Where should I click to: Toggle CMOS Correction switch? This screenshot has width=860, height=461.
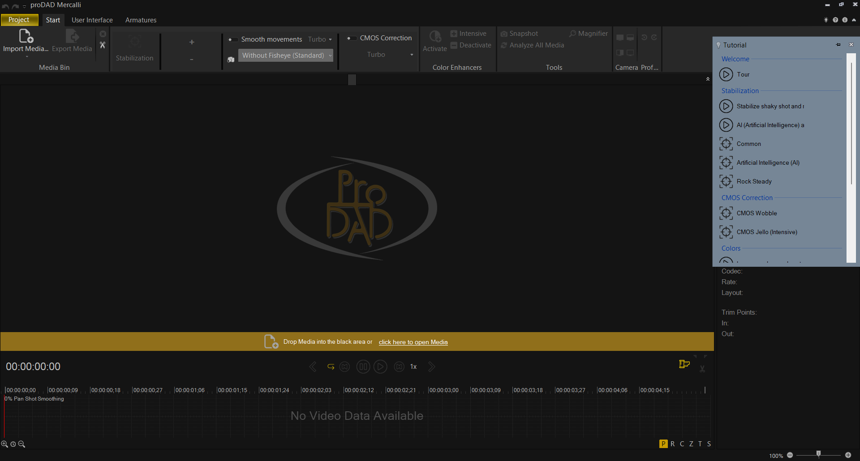coord(352,38)
